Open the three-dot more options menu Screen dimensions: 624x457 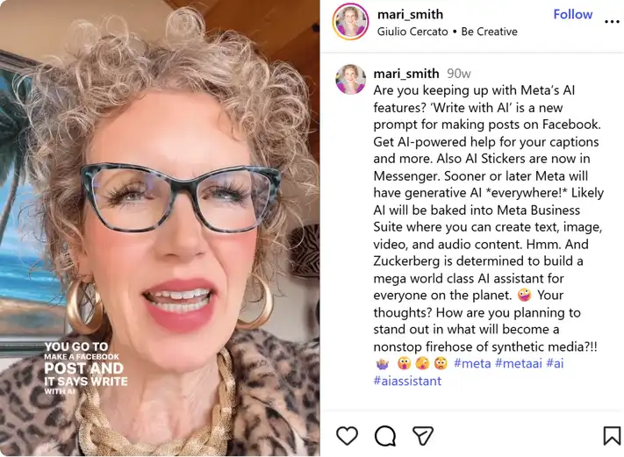[612, 21]
